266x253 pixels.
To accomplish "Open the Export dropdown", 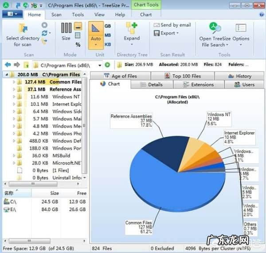I will click(167, 33).
